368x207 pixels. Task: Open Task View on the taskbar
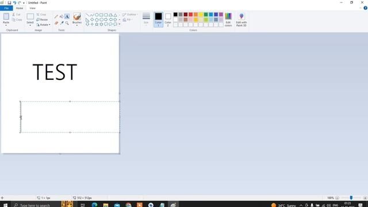pos(83,205)
